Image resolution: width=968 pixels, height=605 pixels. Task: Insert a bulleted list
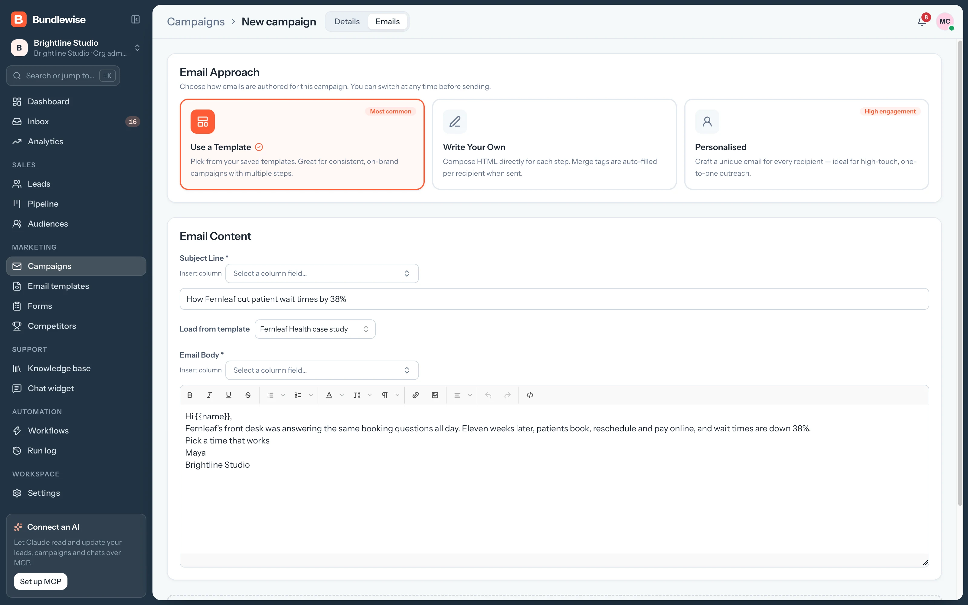(270, 395)
